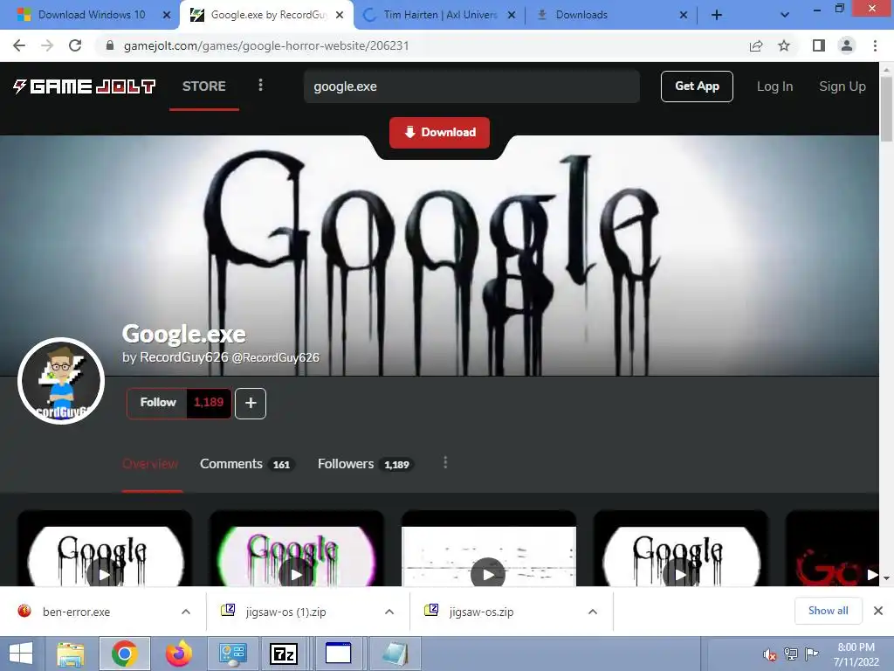Close the downloads bar
Screen dimensions: 894x671
click(878, 611)
